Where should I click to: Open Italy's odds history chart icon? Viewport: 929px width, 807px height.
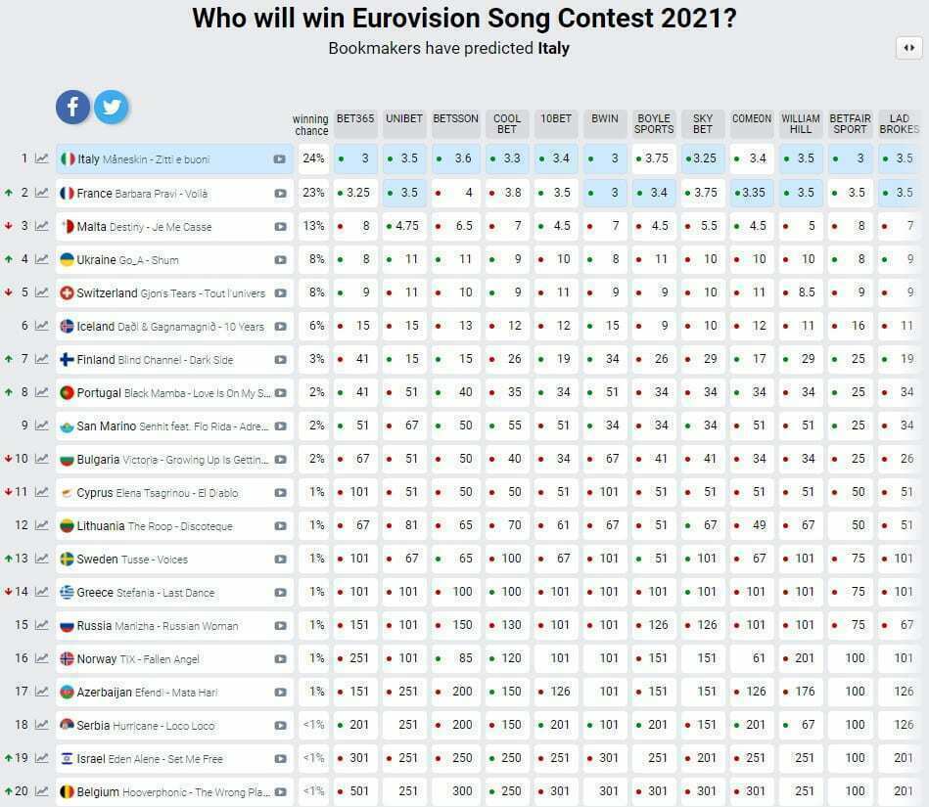41,158
